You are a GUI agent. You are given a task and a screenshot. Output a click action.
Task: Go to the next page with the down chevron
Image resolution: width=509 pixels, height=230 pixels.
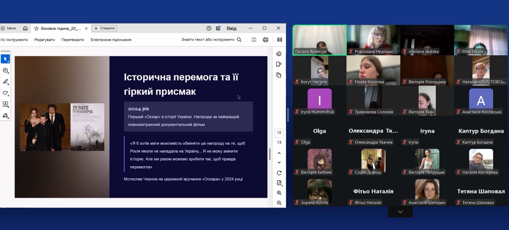(x=279, y=163)
